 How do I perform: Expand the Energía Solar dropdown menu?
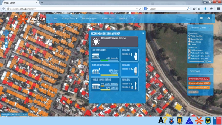(70, 18)
